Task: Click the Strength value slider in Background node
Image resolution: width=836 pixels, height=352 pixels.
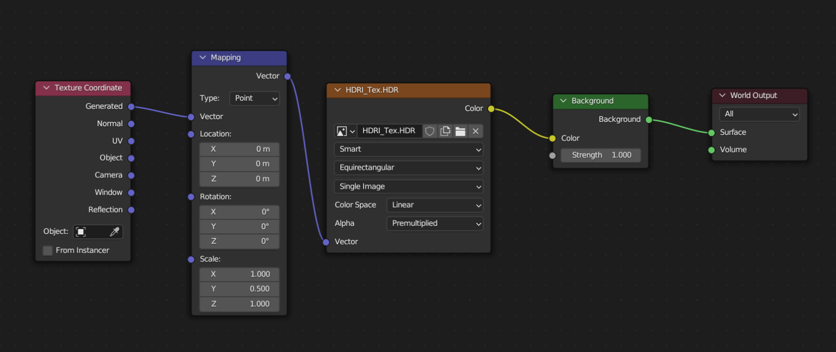Action: [x=600, y=155]
